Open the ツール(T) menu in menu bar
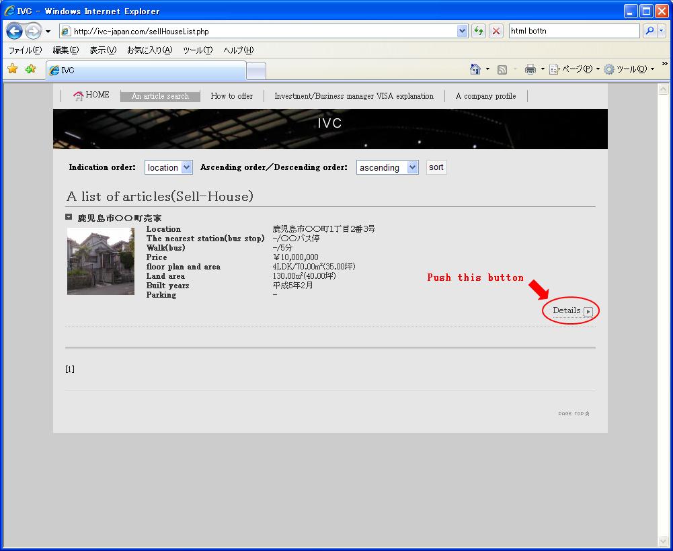 [x=198, y=50]
